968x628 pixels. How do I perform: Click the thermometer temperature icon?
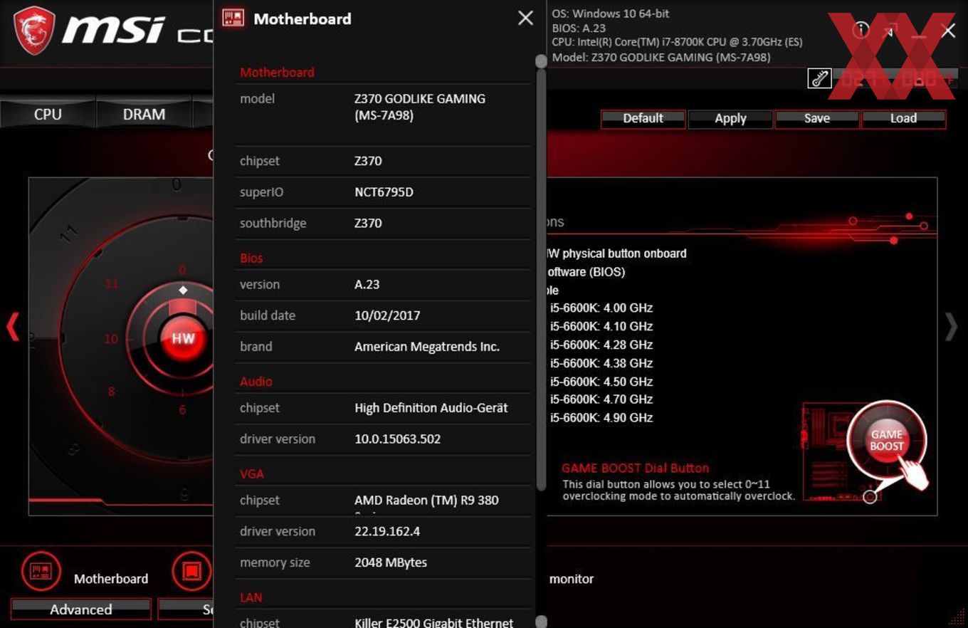(x=819, y=78)
